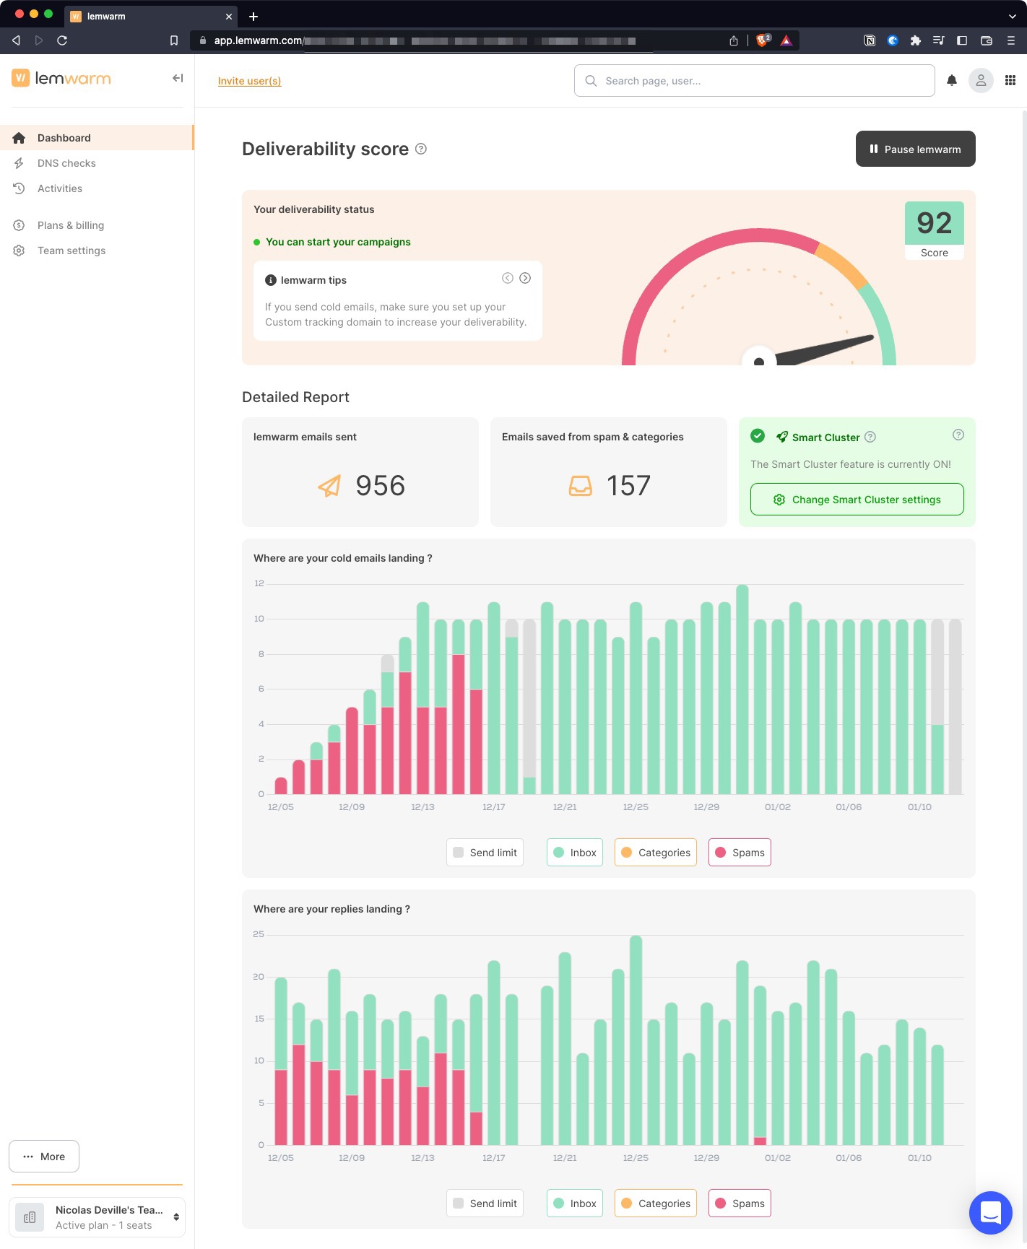
Task: Expand tab list dropdown chevron
Action: point(1013,16)
